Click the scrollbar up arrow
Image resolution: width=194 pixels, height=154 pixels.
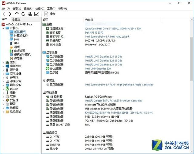pos(191,19)
